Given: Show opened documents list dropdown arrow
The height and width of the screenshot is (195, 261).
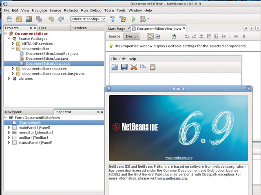Looking at the screenshot, I should coord(258,28).
